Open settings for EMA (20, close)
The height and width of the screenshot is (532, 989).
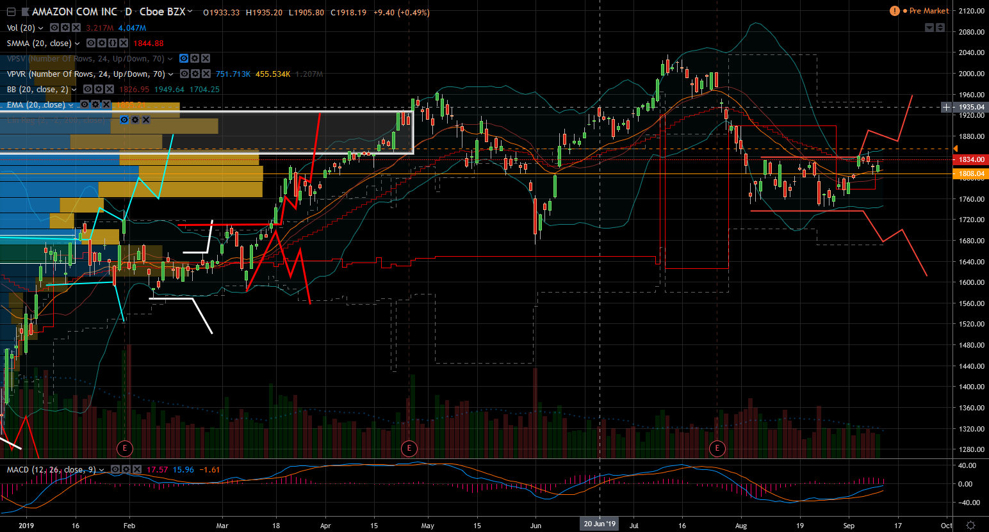click(x=95, y=104)
